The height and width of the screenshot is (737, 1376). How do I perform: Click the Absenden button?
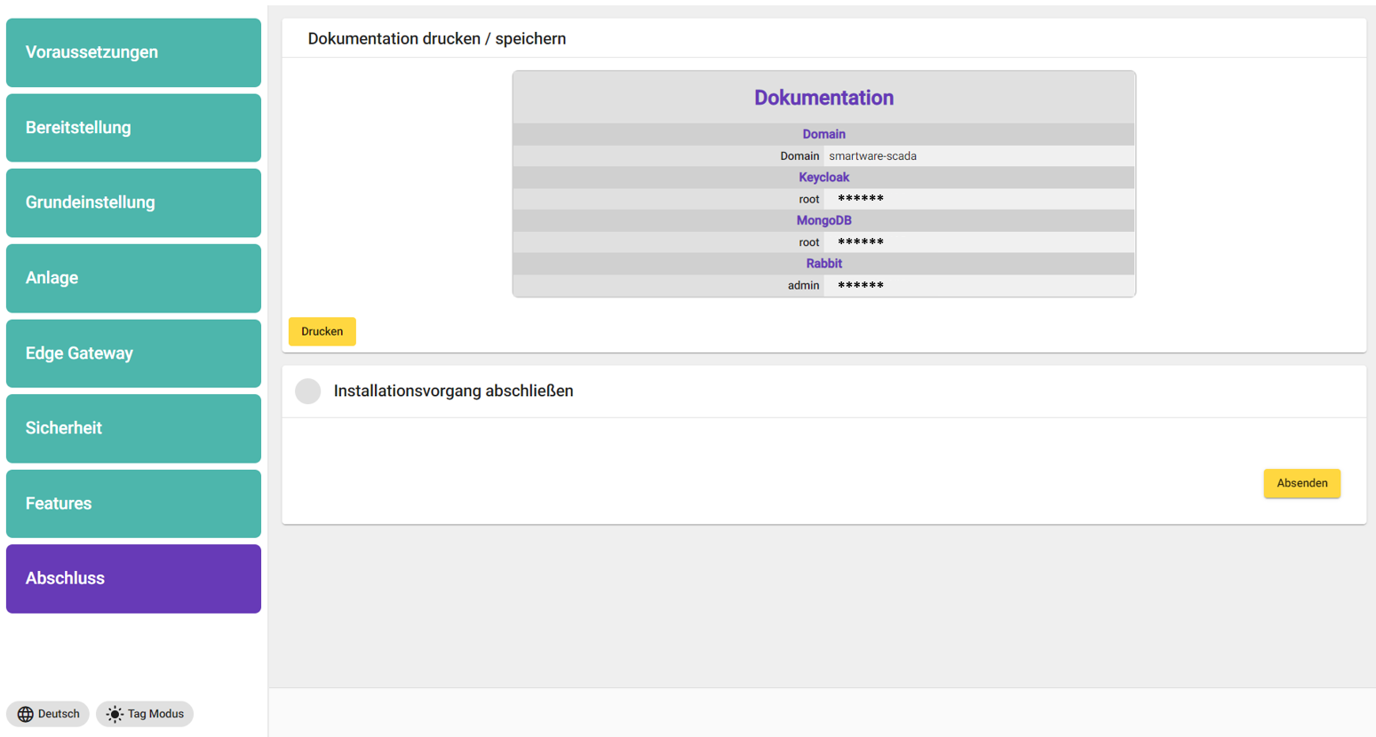pyautogui.click(x=1301, y=483)
